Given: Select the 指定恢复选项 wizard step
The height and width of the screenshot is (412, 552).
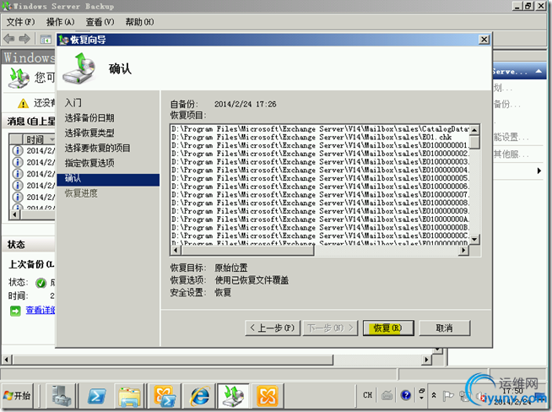Looking at the screenshot, I should pyautogui.click(x=89, y=163).
